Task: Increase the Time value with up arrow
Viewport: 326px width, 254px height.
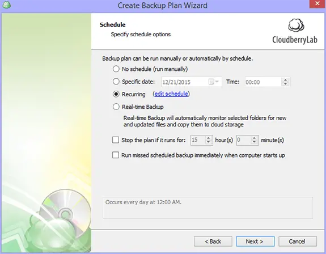Action: [285, 80]
